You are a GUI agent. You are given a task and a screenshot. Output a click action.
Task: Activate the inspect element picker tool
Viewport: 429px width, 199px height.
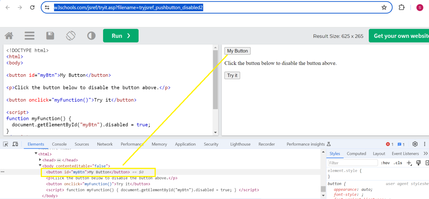point(6,144)
